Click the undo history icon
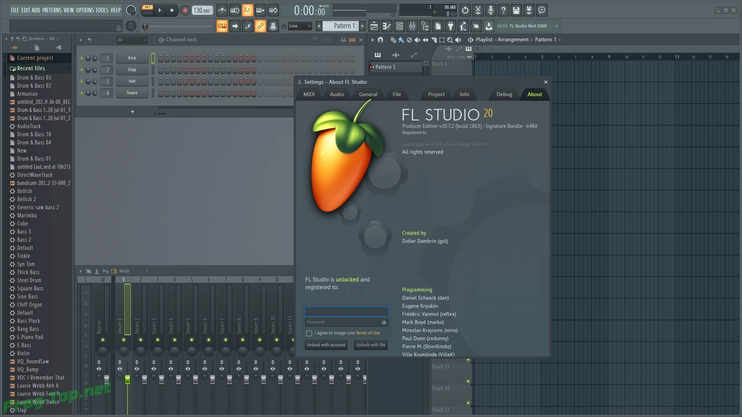The image size is (742, 417). [x=465, y=10]
